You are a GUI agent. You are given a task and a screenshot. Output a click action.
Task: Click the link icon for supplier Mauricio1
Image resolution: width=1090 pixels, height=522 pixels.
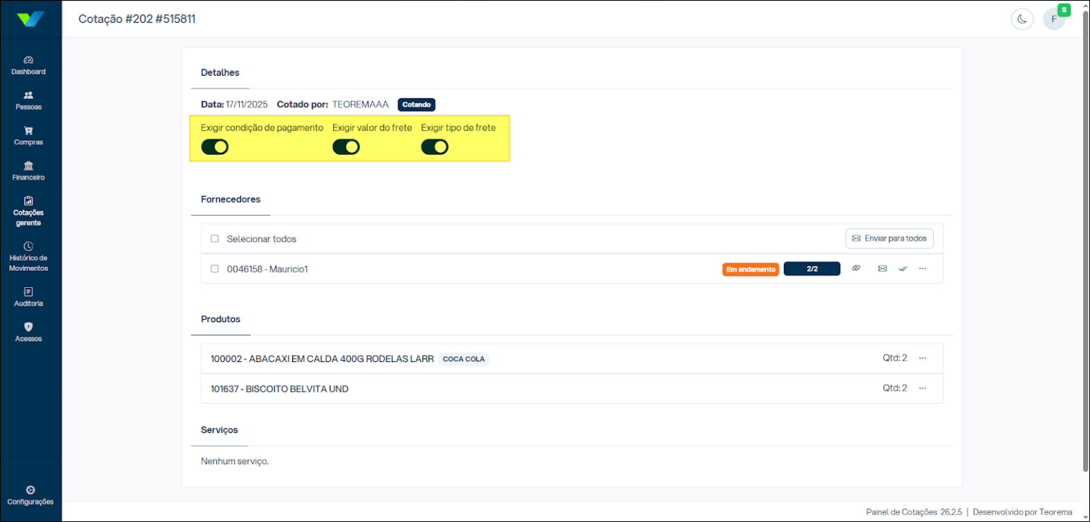[x=856, y=269]
